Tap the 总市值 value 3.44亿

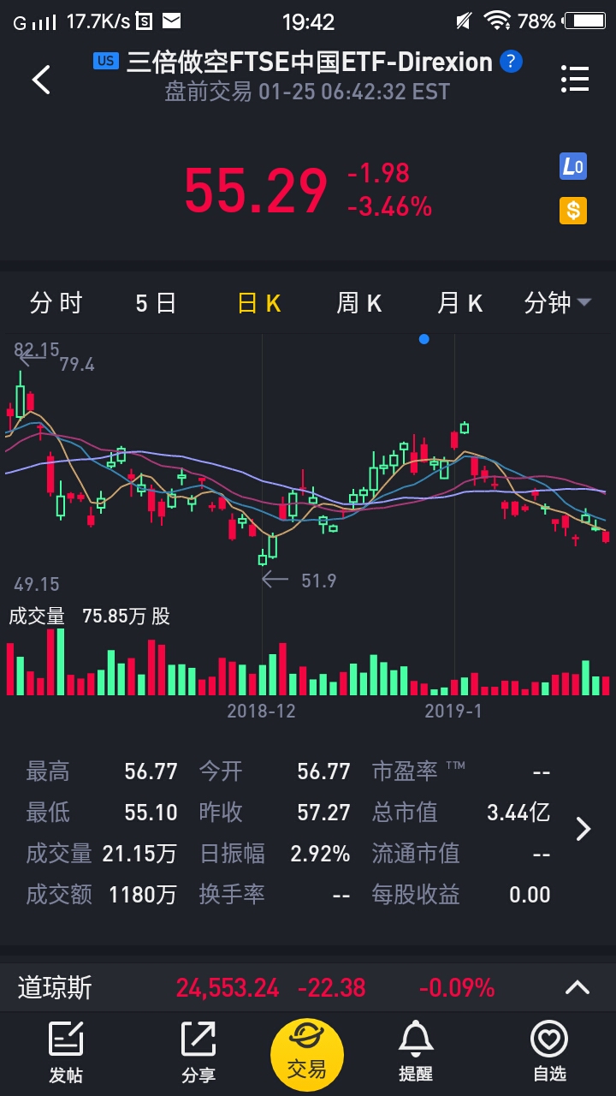click(518, 812)
